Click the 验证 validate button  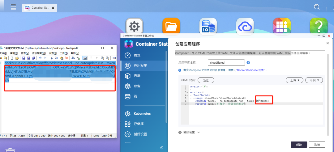coord(206,80)
